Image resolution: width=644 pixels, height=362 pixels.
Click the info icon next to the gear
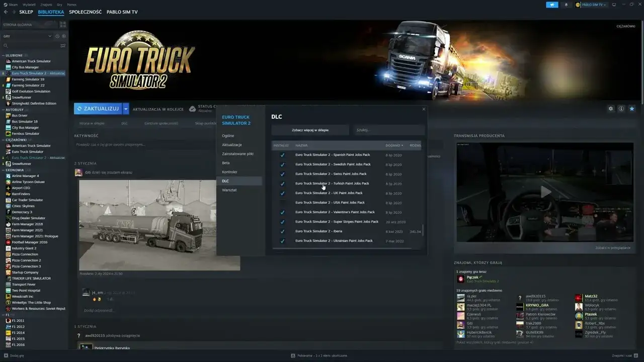tap(621, 108)
